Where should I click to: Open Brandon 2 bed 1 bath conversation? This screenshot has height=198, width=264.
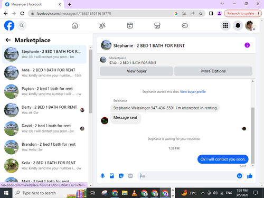pyautogui.click(x=44, y=147)
